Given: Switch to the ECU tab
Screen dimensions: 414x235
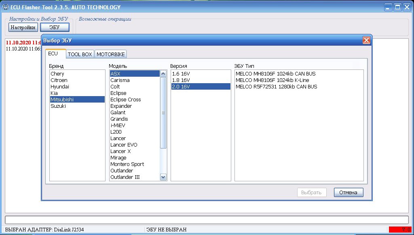Looking at the screenshot, I should click(55, 54).
